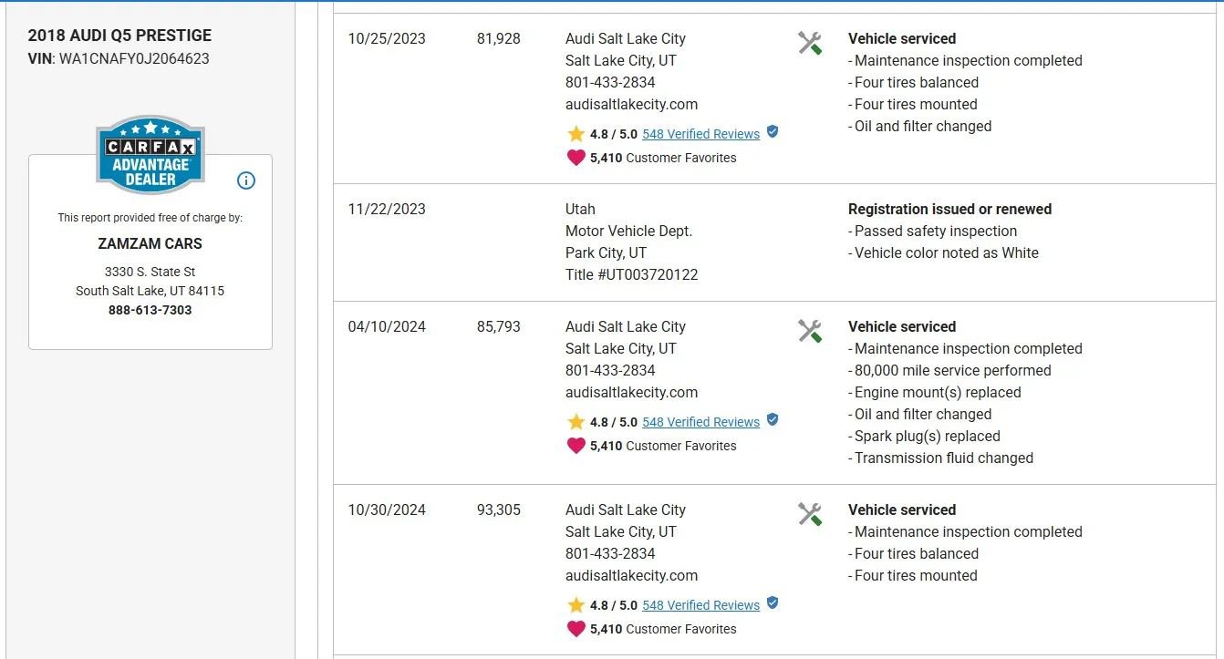1224x659 pixels.
Task: Click verified shield icon in 10/25/2023 entry
Action: coord(773,132)
